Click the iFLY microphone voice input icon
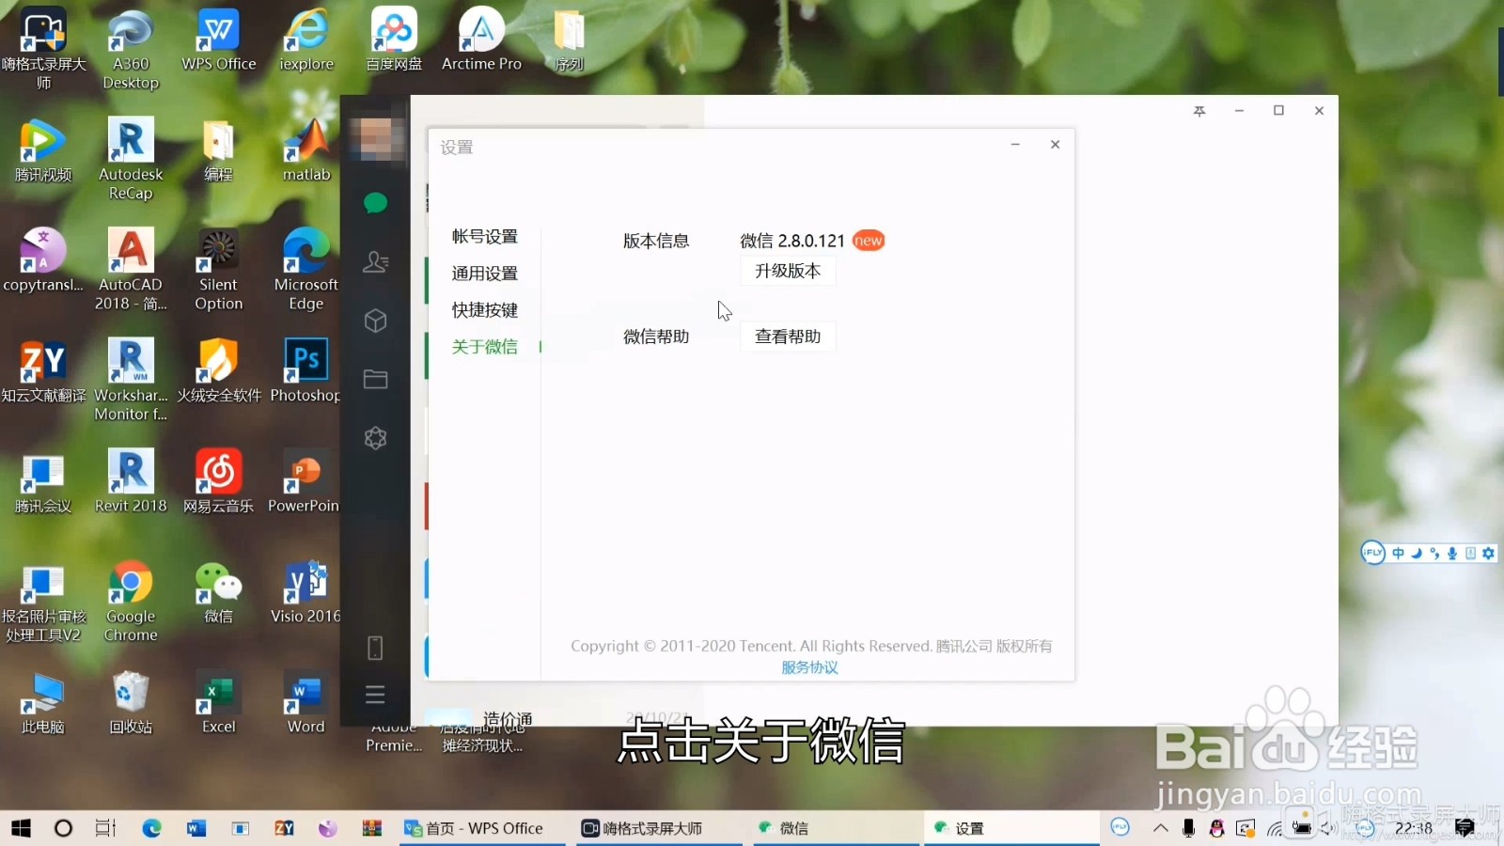Viewport: 1504px width, 846px height. coord(1452,554)
